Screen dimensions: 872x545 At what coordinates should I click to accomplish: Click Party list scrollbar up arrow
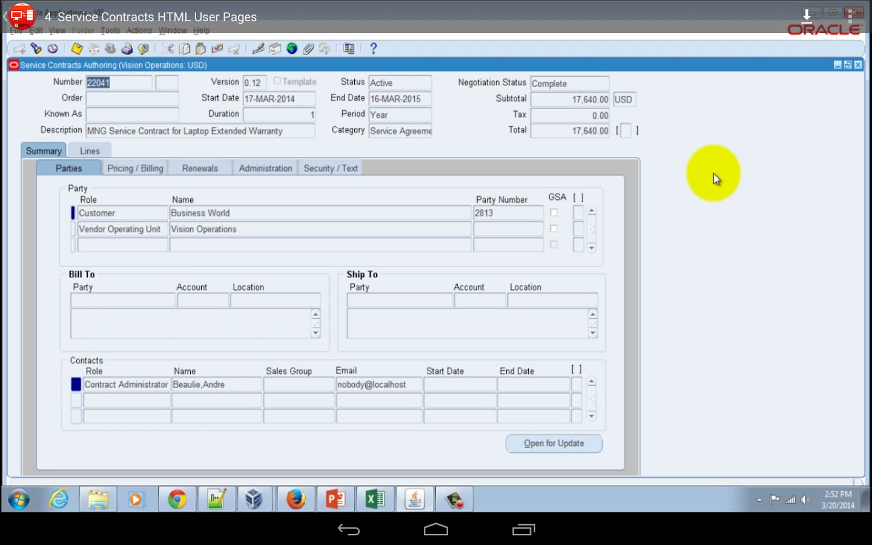(x=592, y=211)
